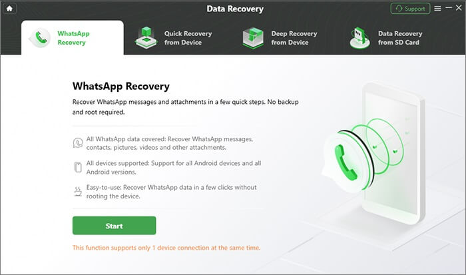
Task: Open Quick Recovery from Device tab
Action: pyautogui.click(x=173, y=38)
